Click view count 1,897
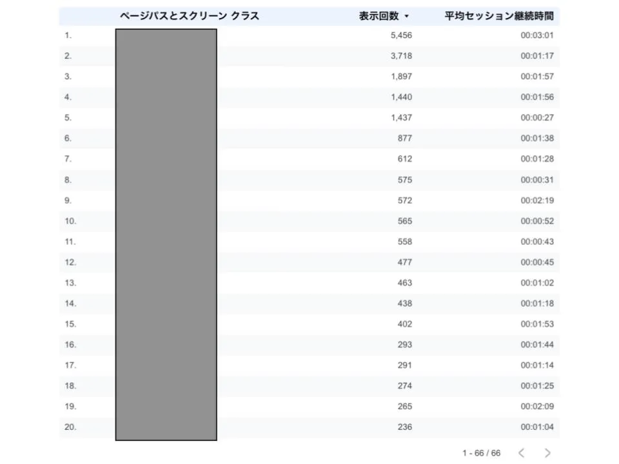Screen dimensions: 619x464 pos(401,76)
